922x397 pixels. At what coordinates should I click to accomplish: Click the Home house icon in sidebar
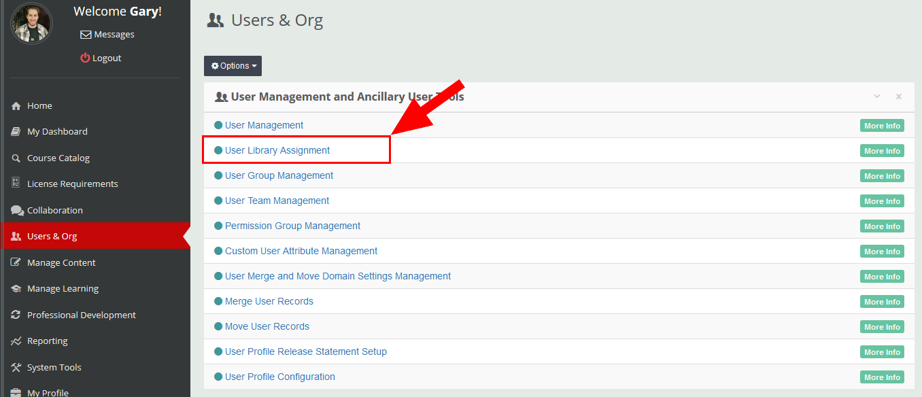[x=16, y=106]
